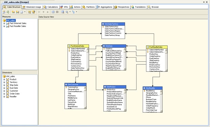Select the Territory dimension
The height and width of the screenshot is (127, 210).
[x=14, y=82]
